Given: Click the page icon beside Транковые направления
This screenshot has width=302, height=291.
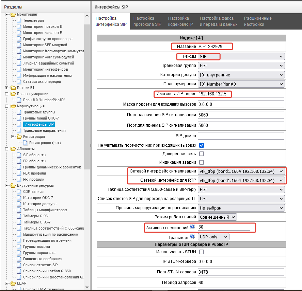Looking at the screenshot, I should click(19, 131).
